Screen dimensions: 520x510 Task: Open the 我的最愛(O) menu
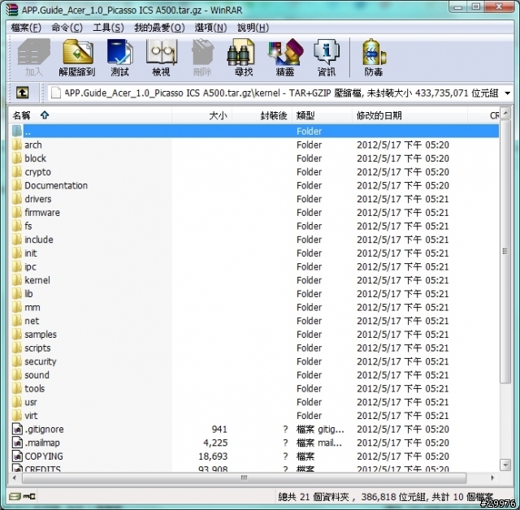159,28
